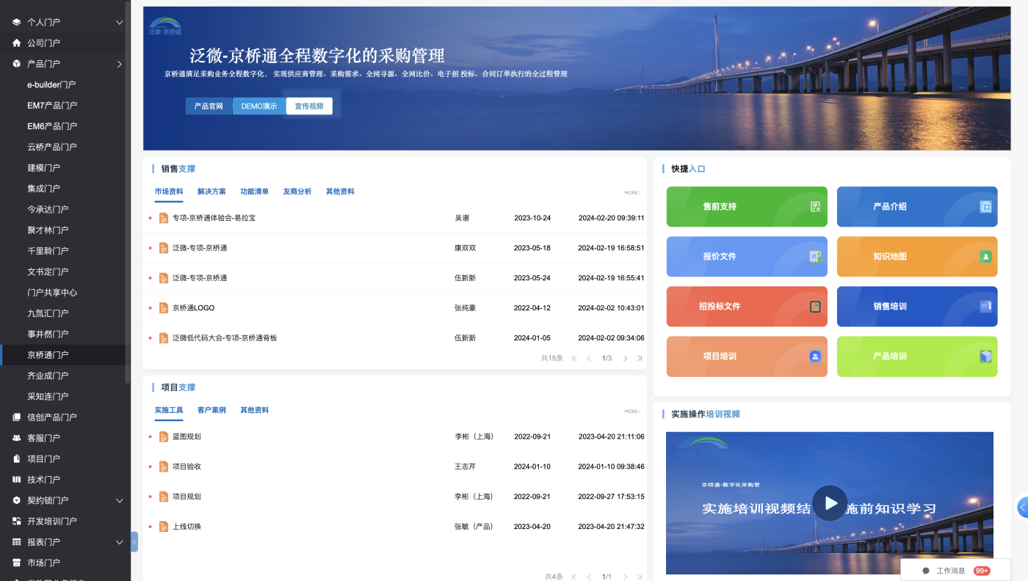Click the document icon next to 京桥通LOGO
The width and height of the screenshot is (1028, 581).
tap(164, 308)
